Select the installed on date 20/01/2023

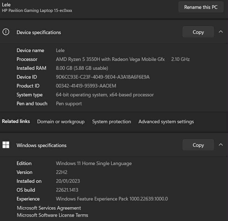(x=68, y=181)
